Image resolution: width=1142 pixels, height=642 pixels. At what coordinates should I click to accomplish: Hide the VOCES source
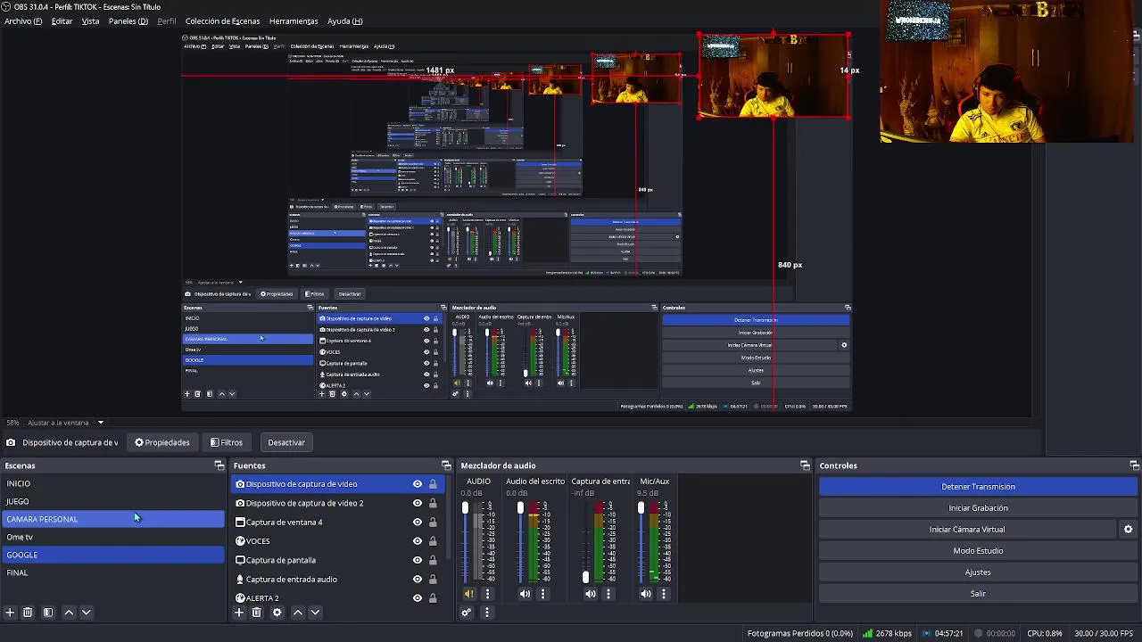[417, 541]
